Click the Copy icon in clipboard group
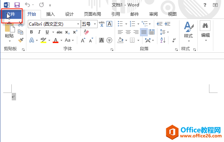The width and height of the screenshot is (224, 142). tap(20, 32)
